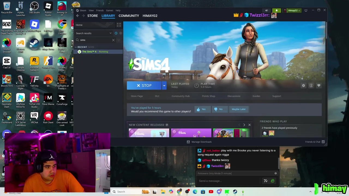Open the Points Shop link
Image resolution: width=349 pixels, height=196 pixels.
click(208, 96)
